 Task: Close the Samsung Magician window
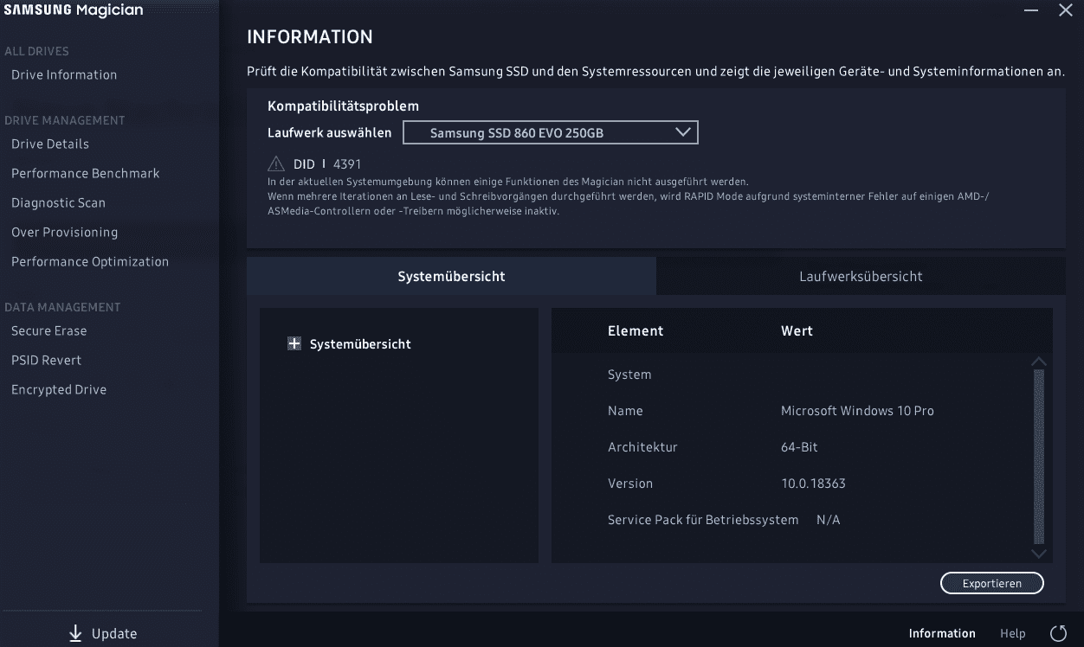point(1066,10)
